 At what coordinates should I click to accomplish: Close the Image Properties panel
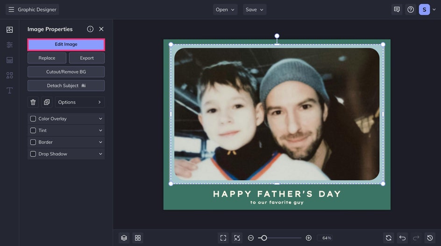point(101,29)
